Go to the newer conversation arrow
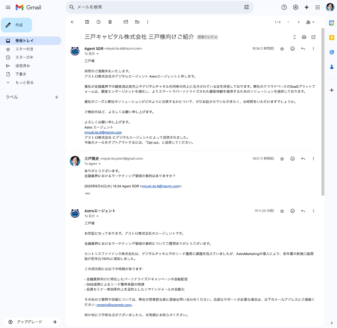This screenshot has height=328, width=337. pyautogui.click(x=289, y=22)
